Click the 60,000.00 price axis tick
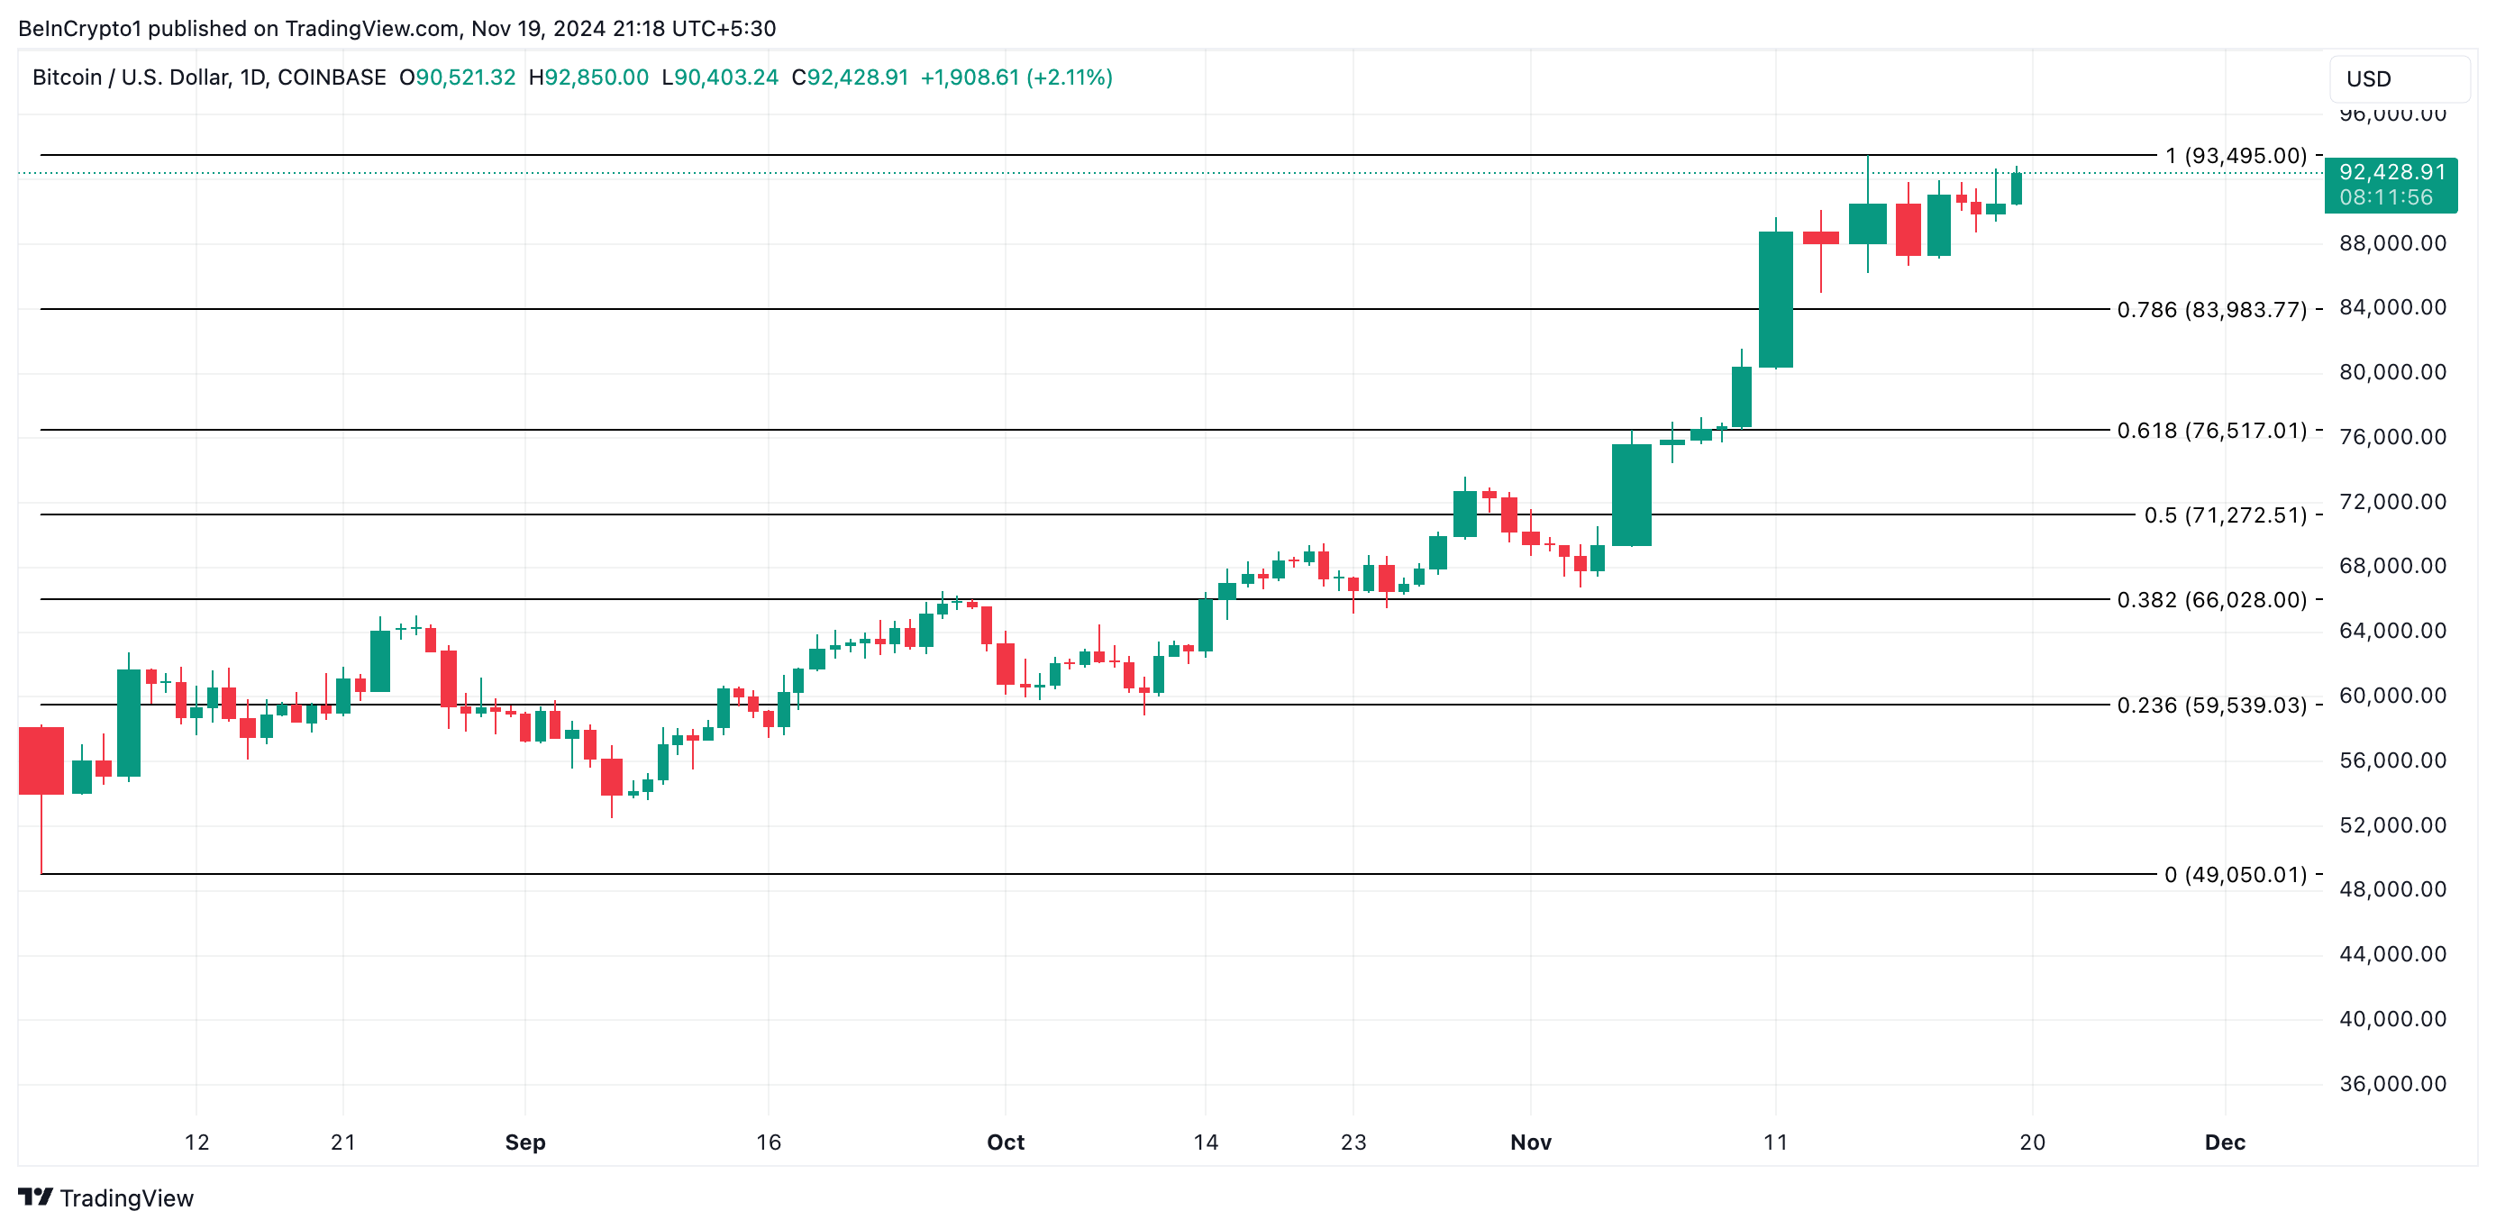Image resolution: width=2496 pixels, height=1229 pixels. click(2391, 695)
